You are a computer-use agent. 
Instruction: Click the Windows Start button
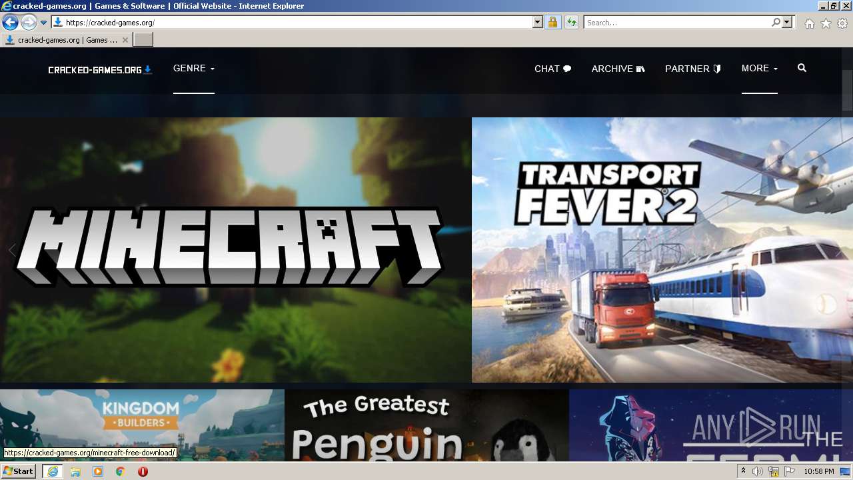pyautogui.click(x=19, y=471)
